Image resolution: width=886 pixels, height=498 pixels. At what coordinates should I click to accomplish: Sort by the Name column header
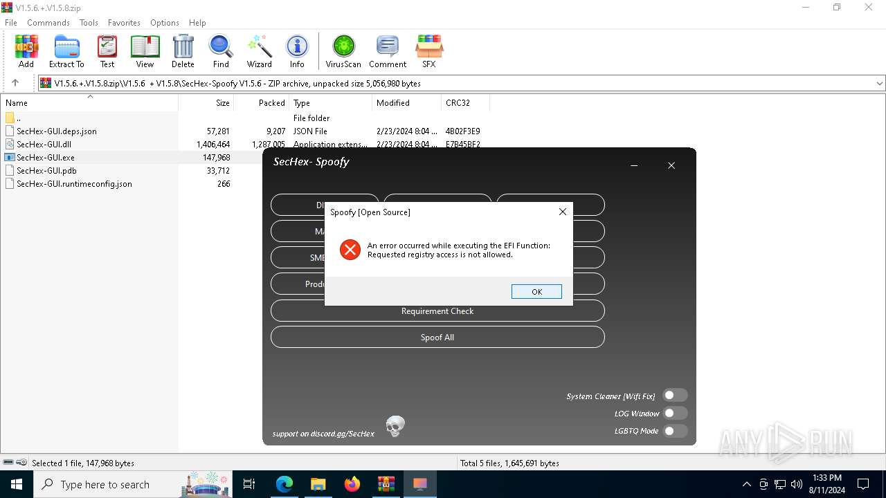(90, 103)
